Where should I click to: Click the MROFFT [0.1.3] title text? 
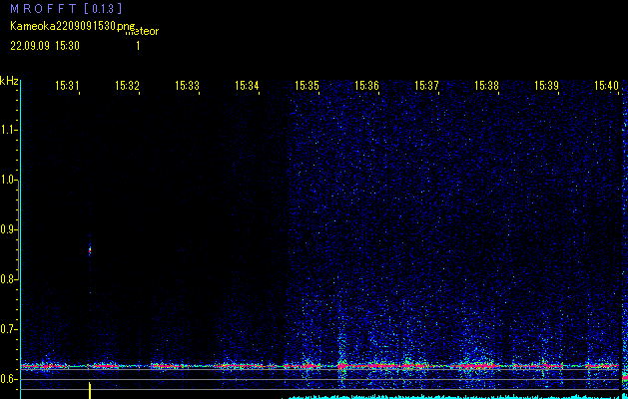(x=66, y=8)
